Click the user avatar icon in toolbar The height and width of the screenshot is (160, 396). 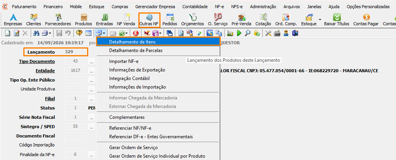click(x=286, y=33)
